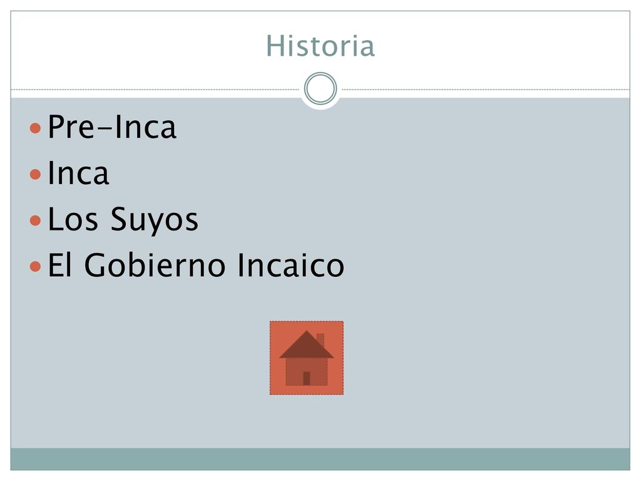The height and width of the screenshot is (481, 641).
Task: Click the teal footer bar at the slide bottom
Action: 320,459
